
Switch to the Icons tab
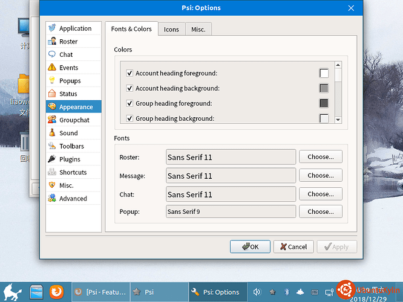171,29
